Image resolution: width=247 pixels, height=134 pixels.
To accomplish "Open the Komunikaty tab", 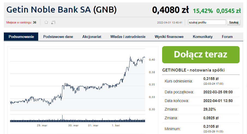I will click(x=203, y=37).
